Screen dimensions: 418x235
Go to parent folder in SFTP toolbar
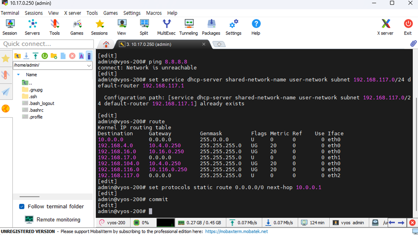point(18,56)
